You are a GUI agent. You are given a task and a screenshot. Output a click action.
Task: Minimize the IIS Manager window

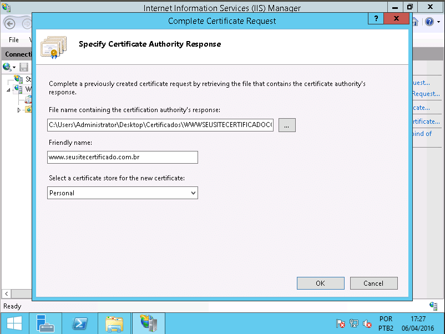395,7
